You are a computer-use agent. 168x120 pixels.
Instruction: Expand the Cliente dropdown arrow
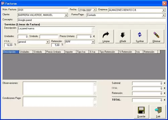click(x=66, y=15)
